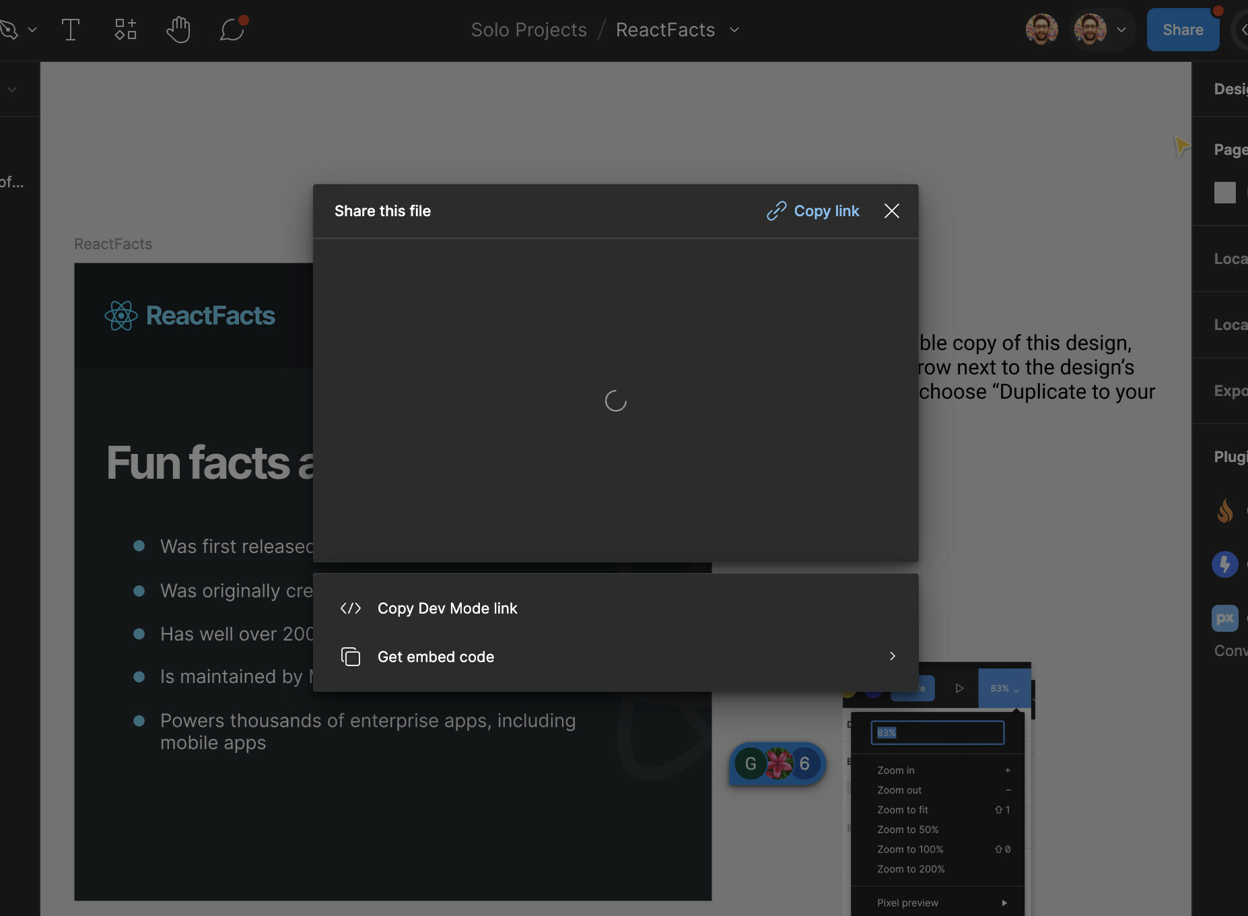Viewport: 1248px width, 916px height.
Task: Select the Was first released bullet
Action: click(x=237, y=546)
